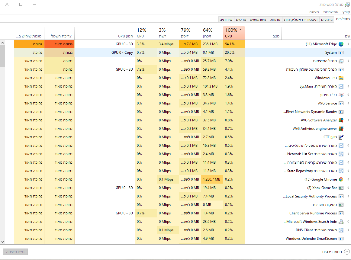The height and width of the screenshot is (260, 351).
Task: Click the System process icon
Action: click(x=341, y=53)
